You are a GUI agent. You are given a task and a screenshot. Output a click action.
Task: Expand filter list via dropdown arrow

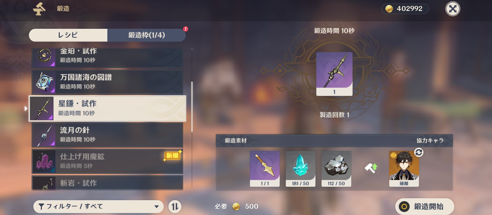pos(156,207)
